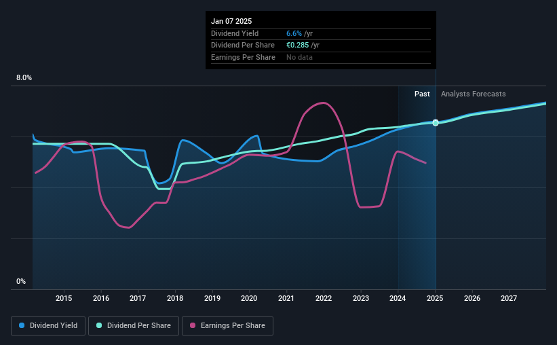Image resolution: width=557 pixels, height=345 pixels.
Task: Click the pink Earnings Per Share legend dot
Action: (x=193, y=325)
